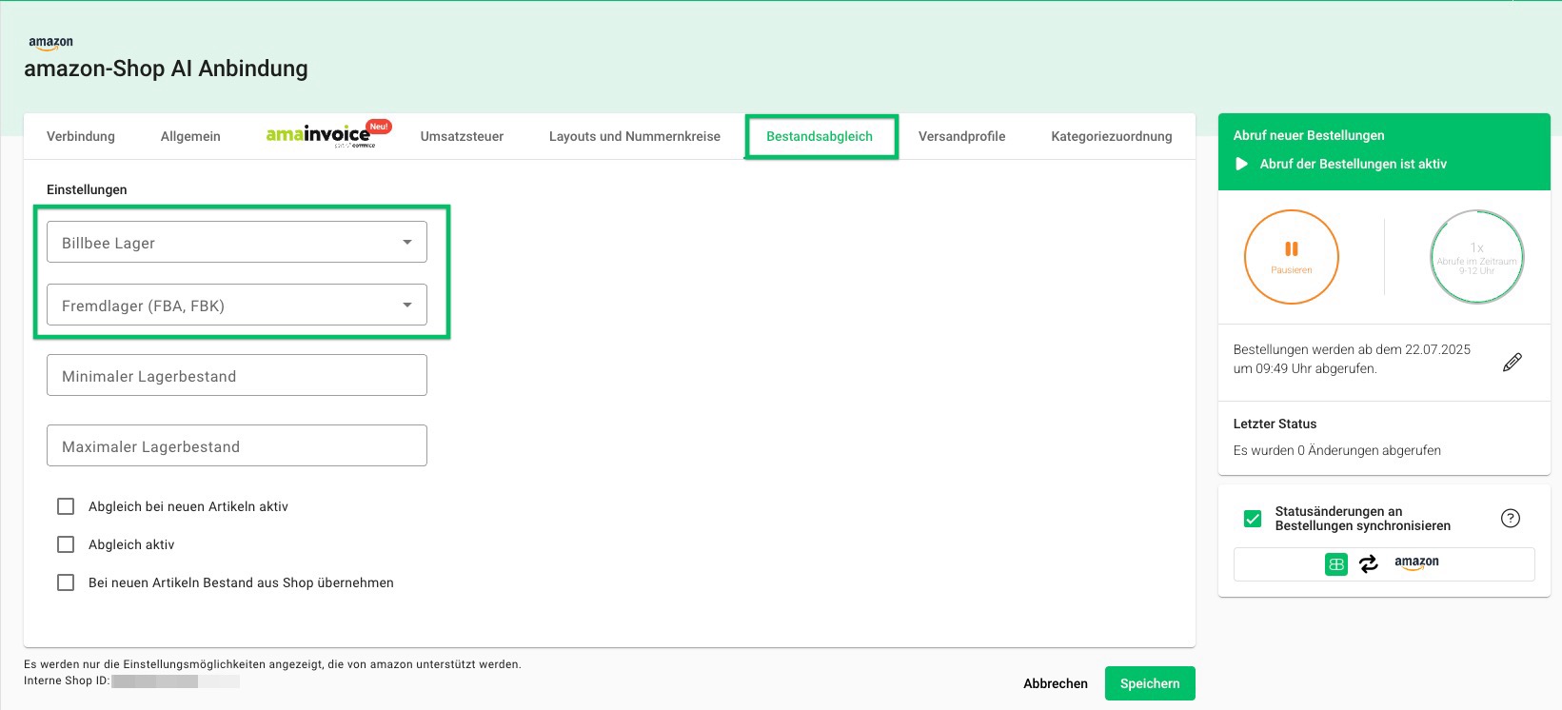Click the play icon next to Abruf aktiv

(1241, 164)
